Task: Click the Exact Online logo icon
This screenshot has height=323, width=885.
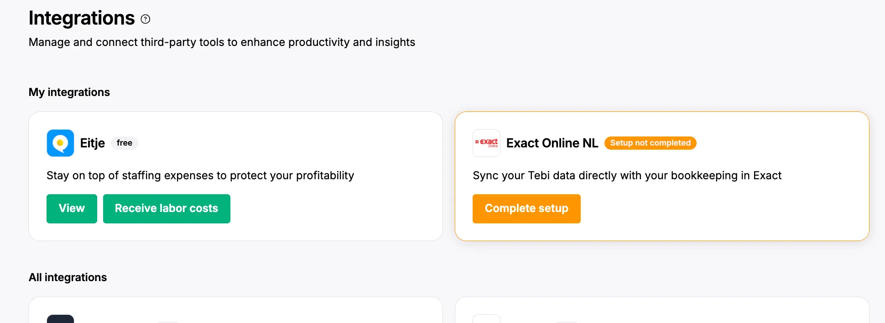Action: click(x=486, y=143)
